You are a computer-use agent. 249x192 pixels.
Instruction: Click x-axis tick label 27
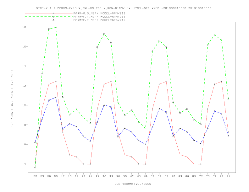(97, 176)
